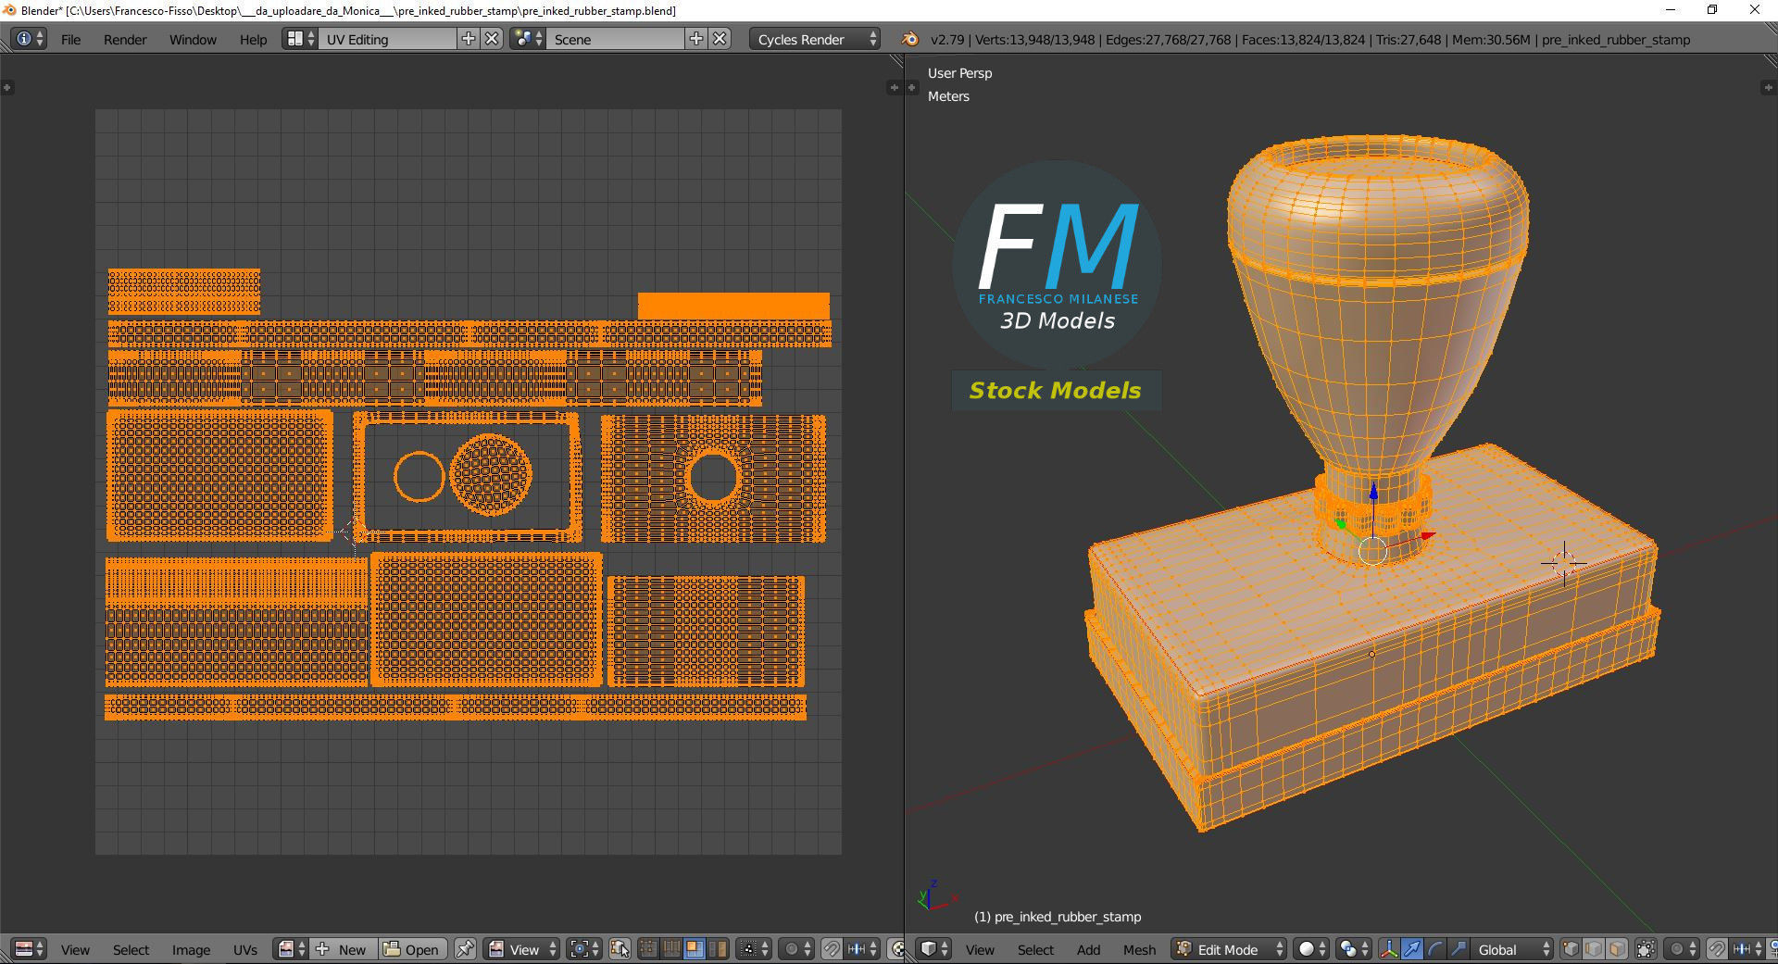Image resolution: width=1778 pixels, height=964 pixels.
Task: Open the scene browser icon
Action: 528,39
